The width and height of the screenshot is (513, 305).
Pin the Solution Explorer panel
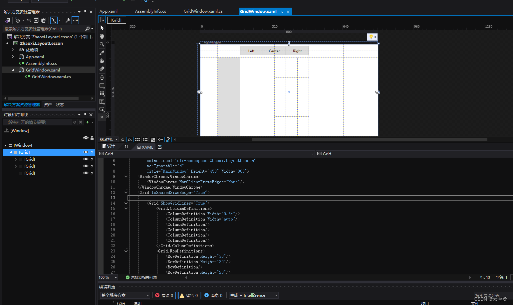85,12
